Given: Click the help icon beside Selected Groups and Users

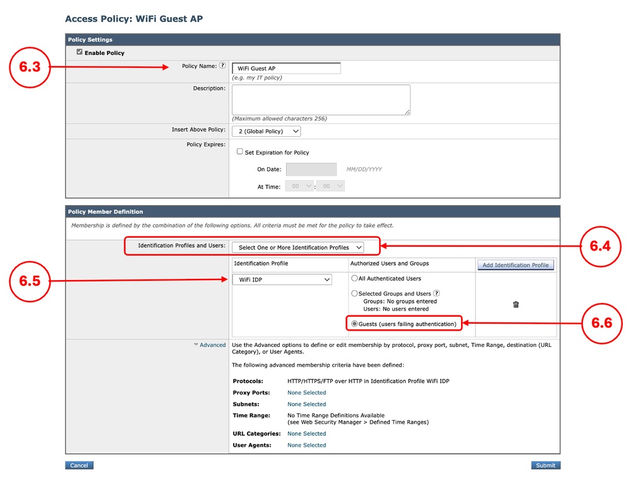Looking at the screenshot, I should (436, 293).
